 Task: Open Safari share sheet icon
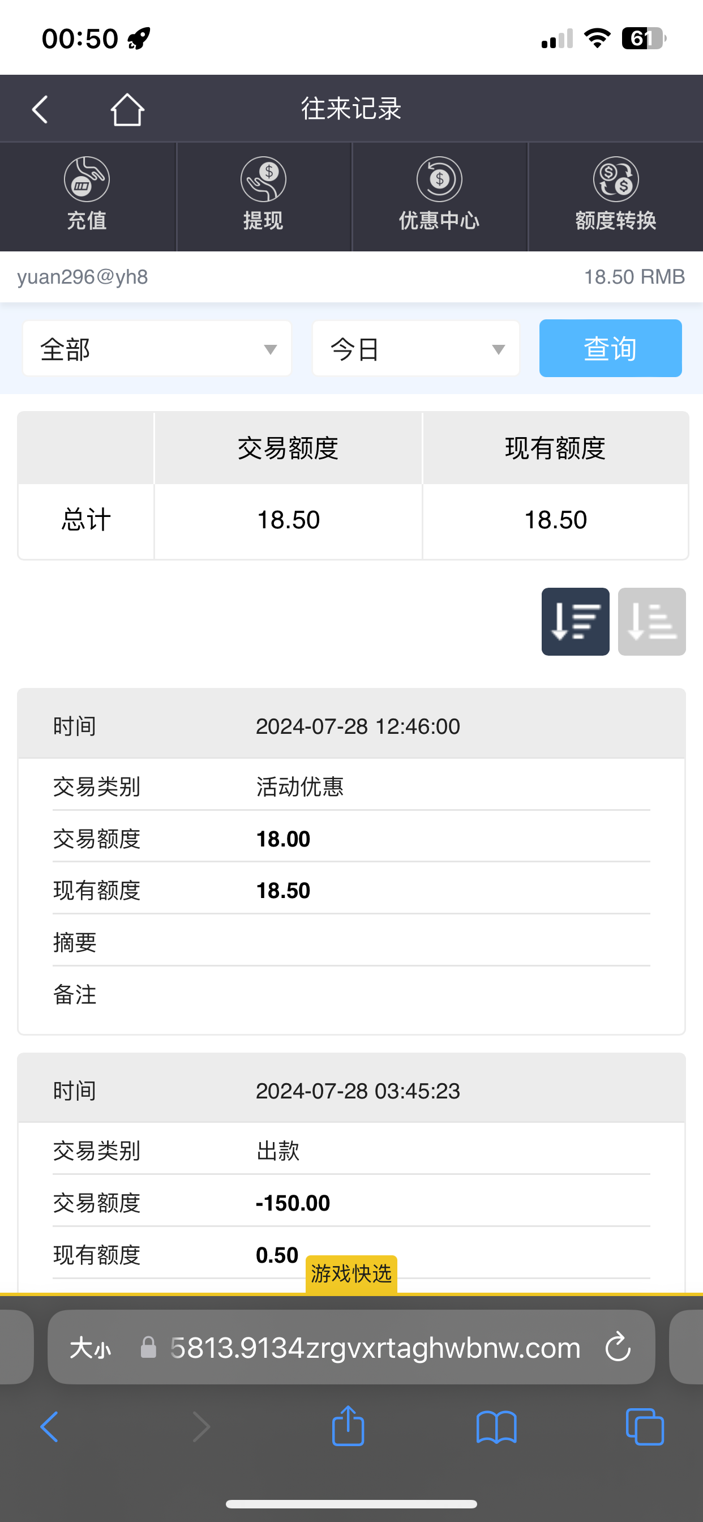click(x=348, y=1426)
